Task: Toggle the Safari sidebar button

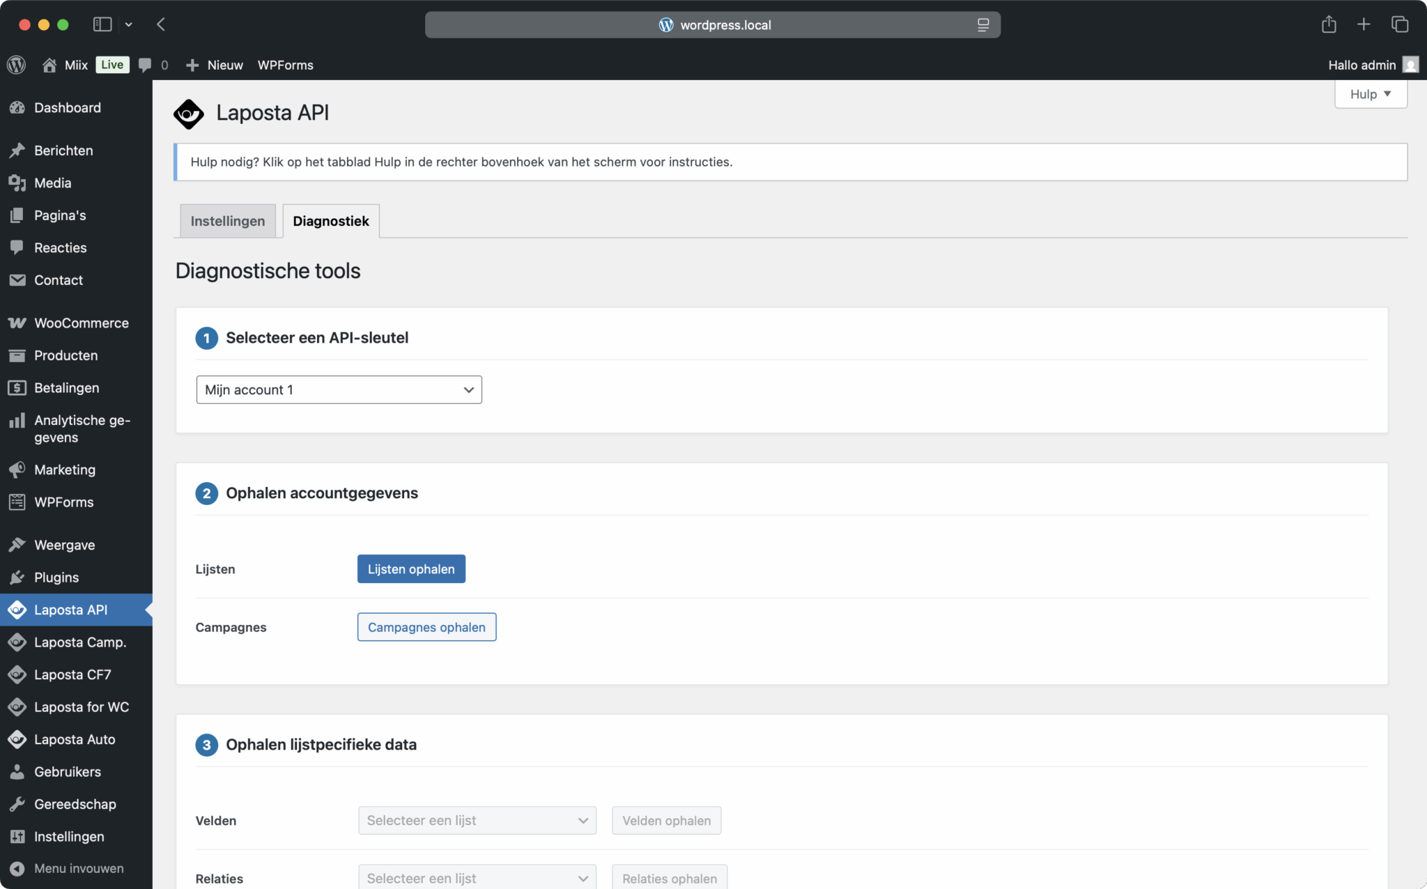Action: tap(102, 24)
